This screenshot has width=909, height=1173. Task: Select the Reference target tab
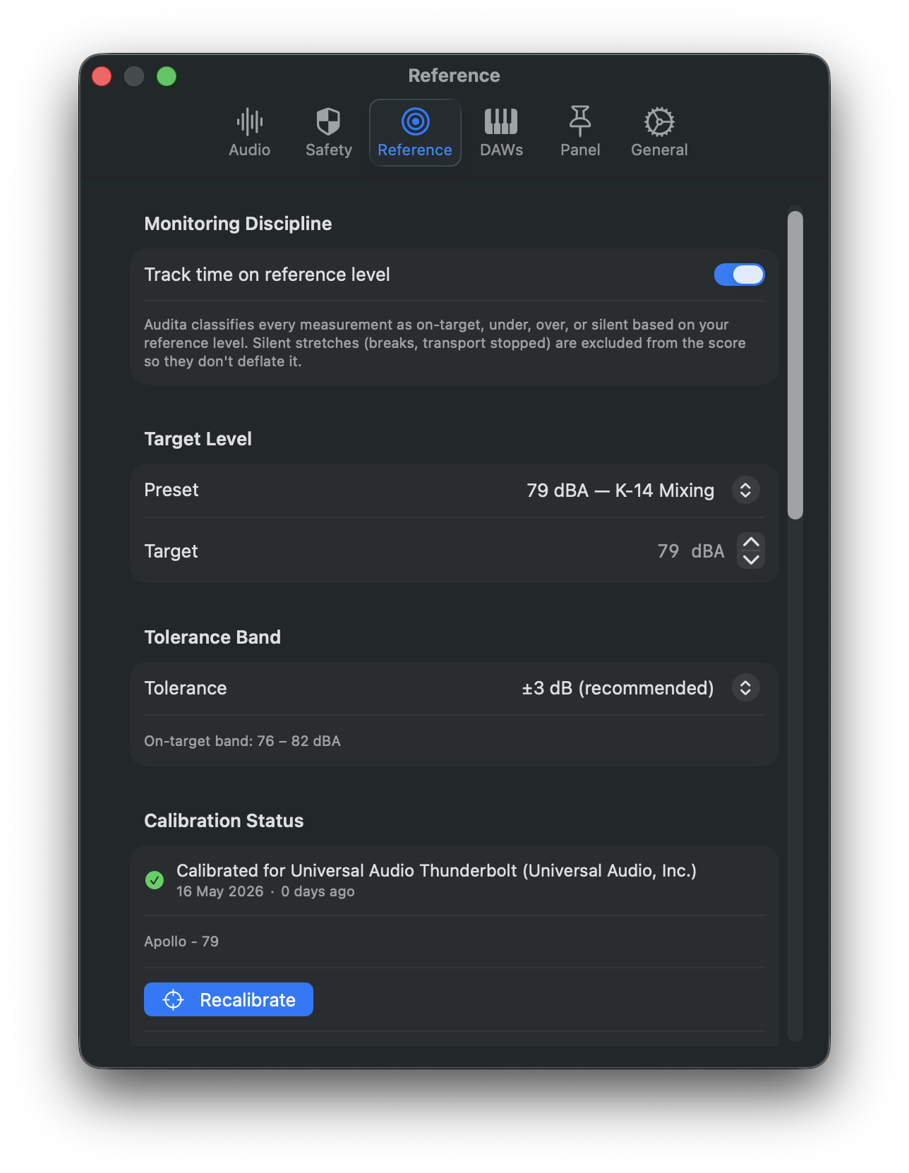(x=415, y=133)
